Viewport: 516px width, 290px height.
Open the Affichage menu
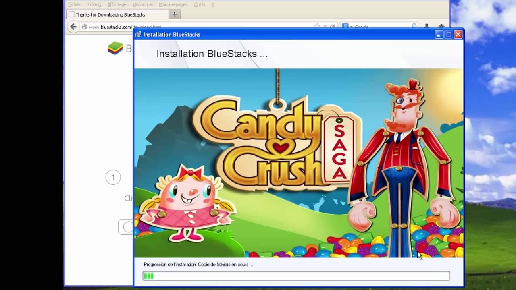point(117,4)
